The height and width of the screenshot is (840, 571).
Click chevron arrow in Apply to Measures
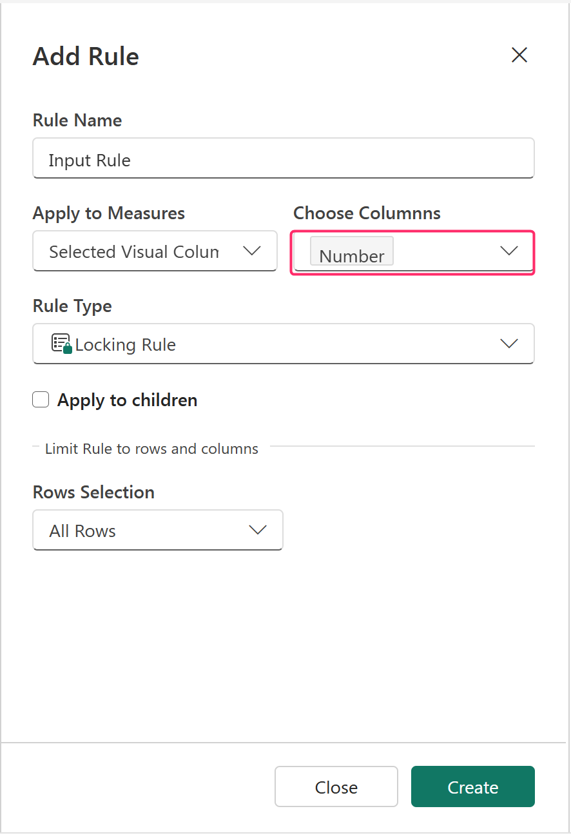pyautogui.click(x=251, y=251)
